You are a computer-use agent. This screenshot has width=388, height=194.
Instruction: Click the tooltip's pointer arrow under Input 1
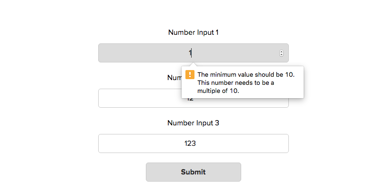point(192,64)
